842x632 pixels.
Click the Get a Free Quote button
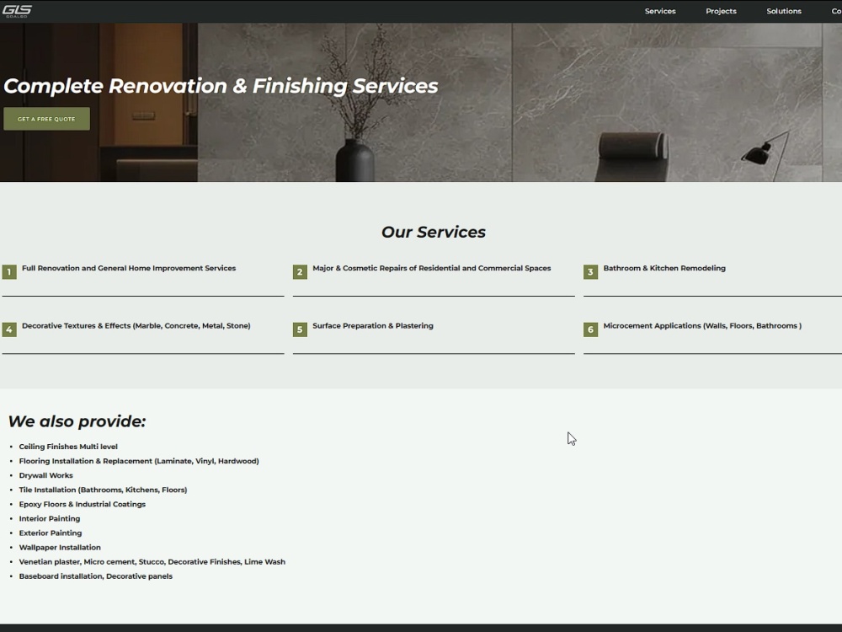(46, 119)
